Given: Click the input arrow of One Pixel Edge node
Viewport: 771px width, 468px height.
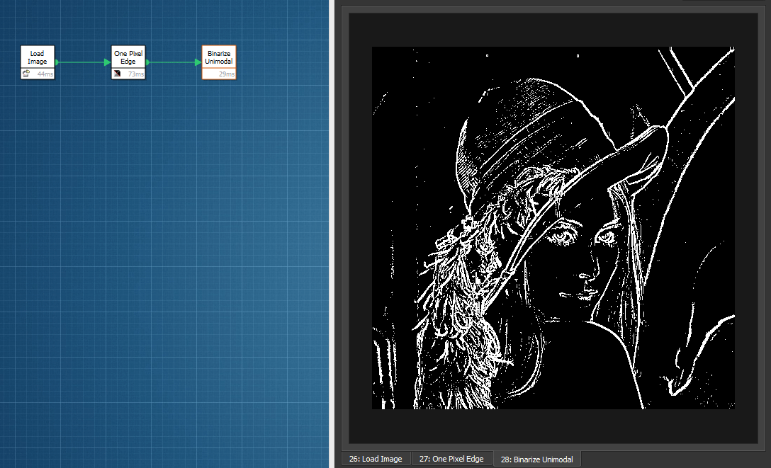Looking at the screenshot, I should click(x=108, y=62).
